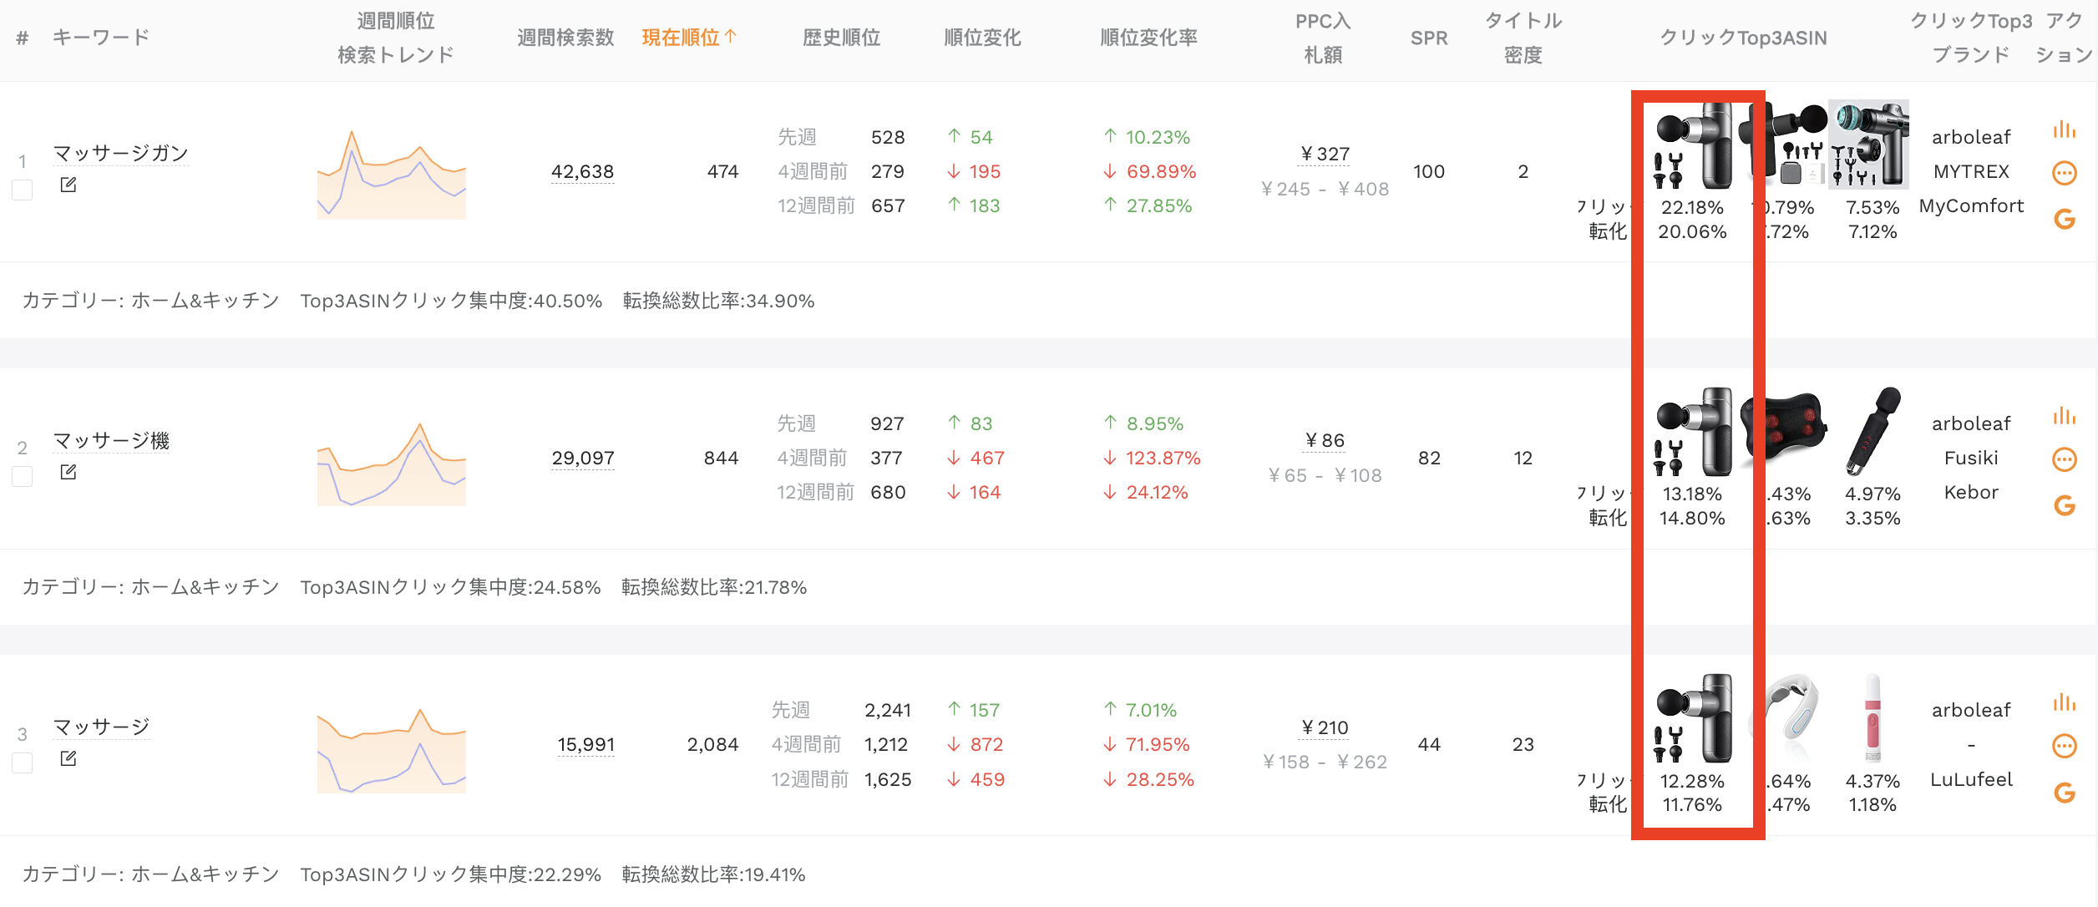
Task: Select brand name MYTREX
Action: [1971, 172]
